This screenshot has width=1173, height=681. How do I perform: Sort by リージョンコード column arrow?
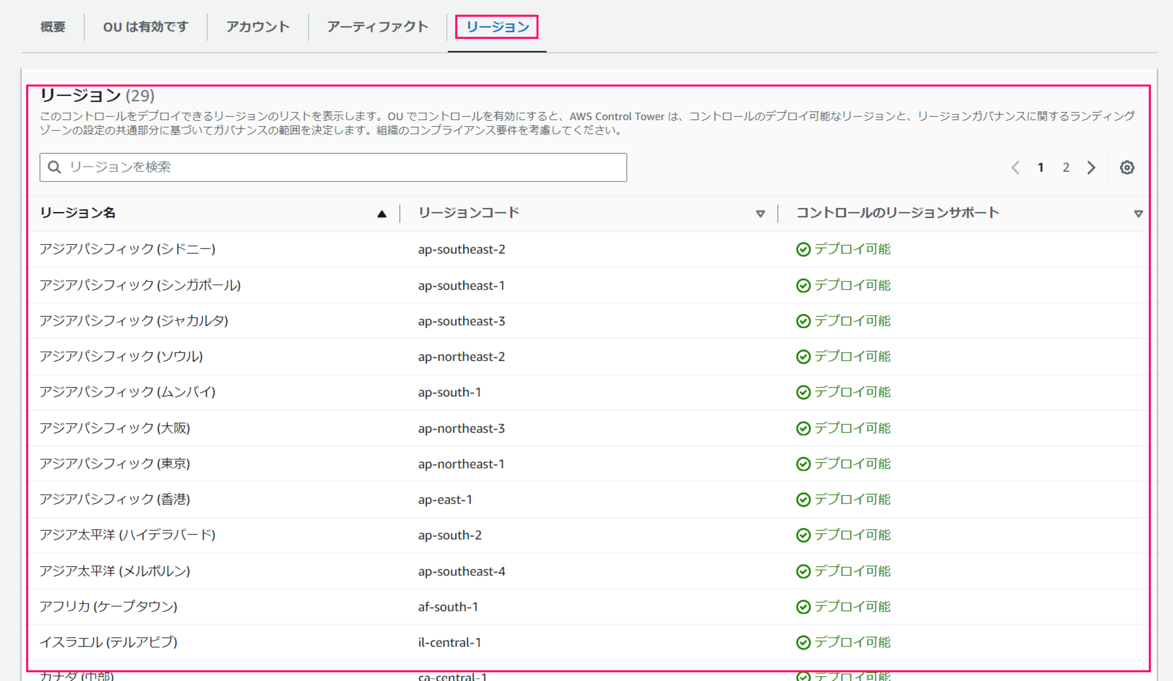[x=760, y=214]
